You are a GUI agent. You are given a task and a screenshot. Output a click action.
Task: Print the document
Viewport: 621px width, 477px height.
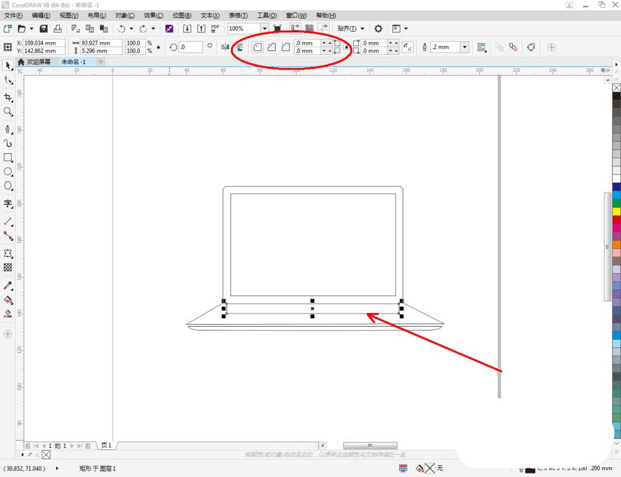(x=58, y=29)
